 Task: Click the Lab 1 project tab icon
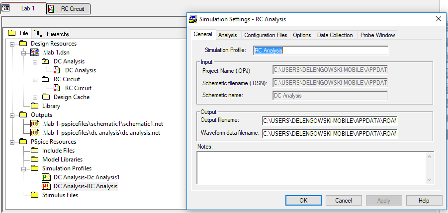coord(5,8)
